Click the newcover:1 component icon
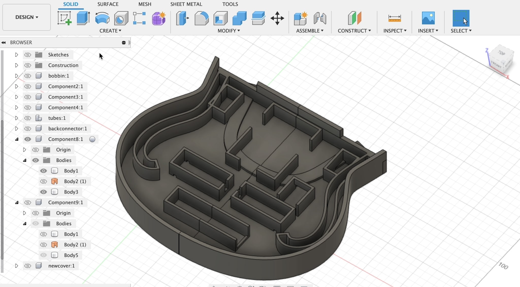520x287 pixels. [39, 266]
